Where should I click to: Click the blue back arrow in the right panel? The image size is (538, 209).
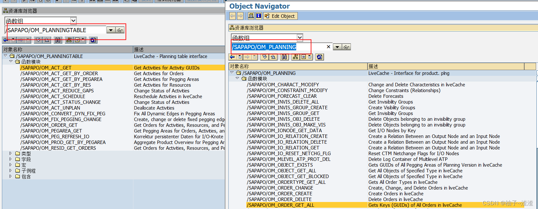point(232,57)
